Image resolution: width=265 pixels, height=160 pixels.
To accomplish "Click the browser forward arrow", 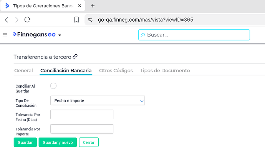I will [x=17, y=20].
